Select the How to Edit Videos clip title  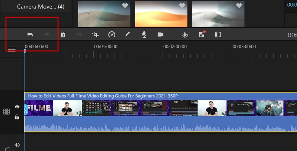pos(103,96)
